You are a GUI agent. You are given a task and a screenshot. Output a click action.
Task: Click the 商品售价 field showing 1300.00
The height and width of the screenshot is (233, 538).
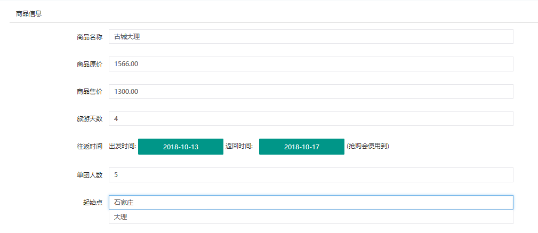pos(311,92)
